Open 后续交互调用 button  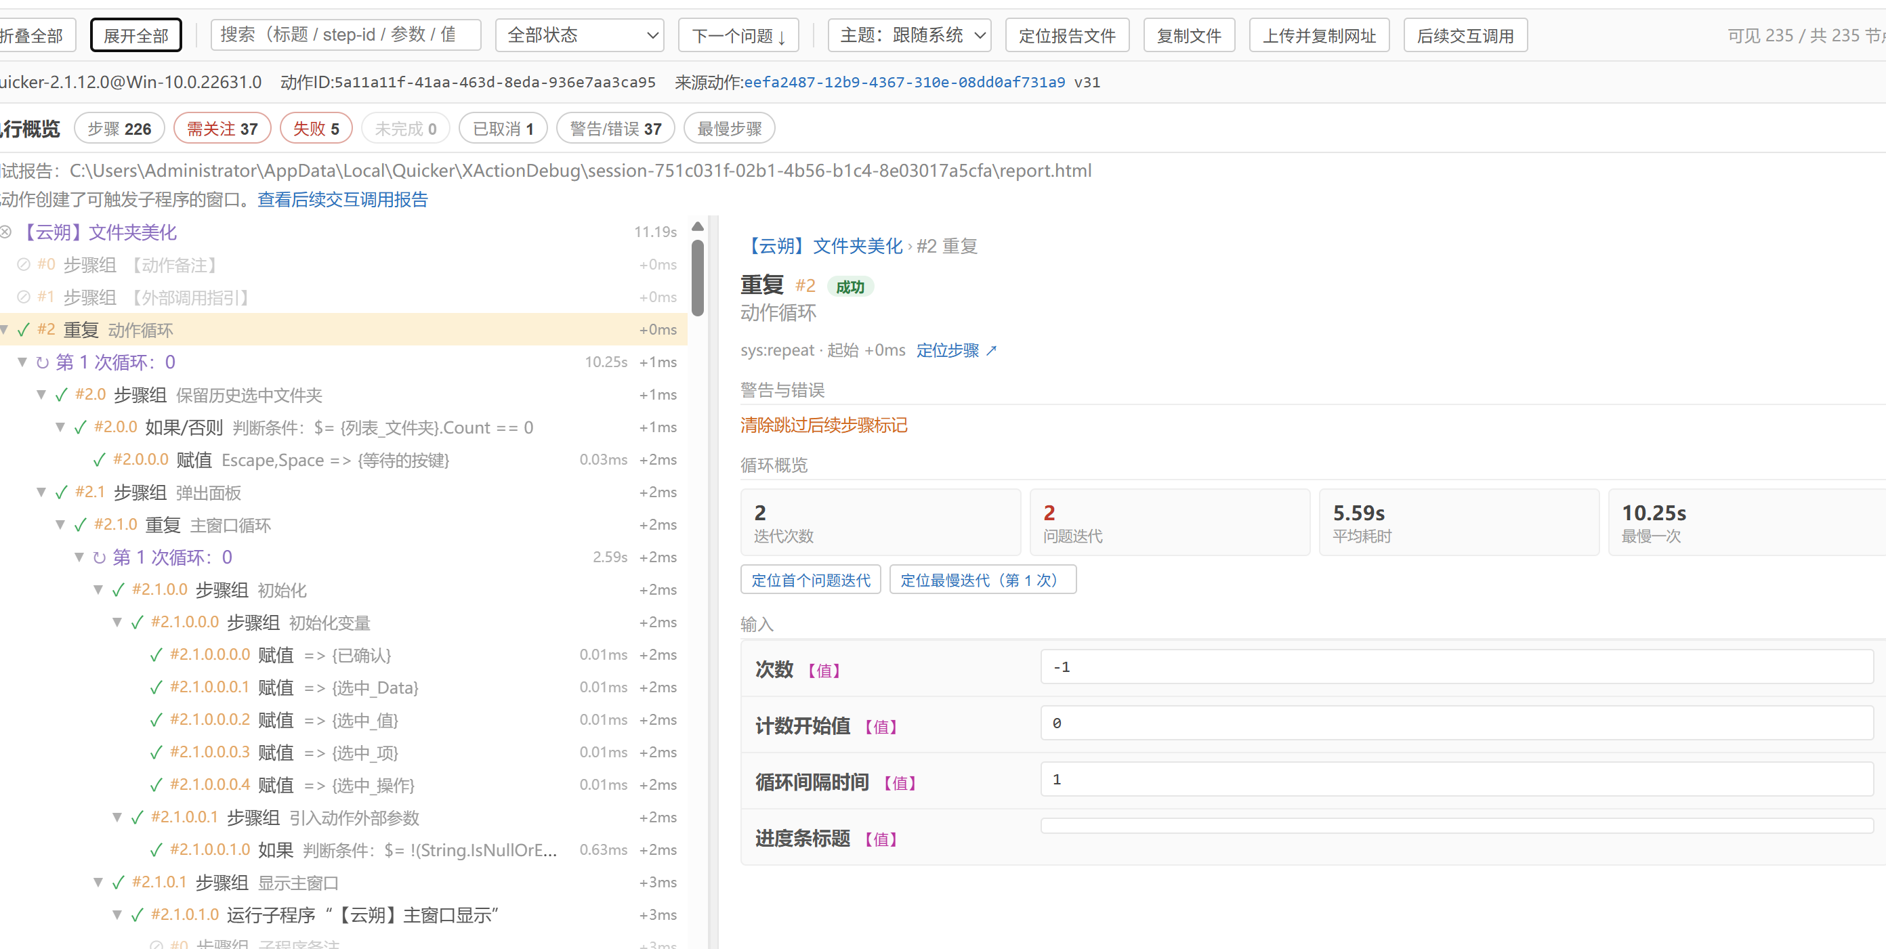(1465, 35)
